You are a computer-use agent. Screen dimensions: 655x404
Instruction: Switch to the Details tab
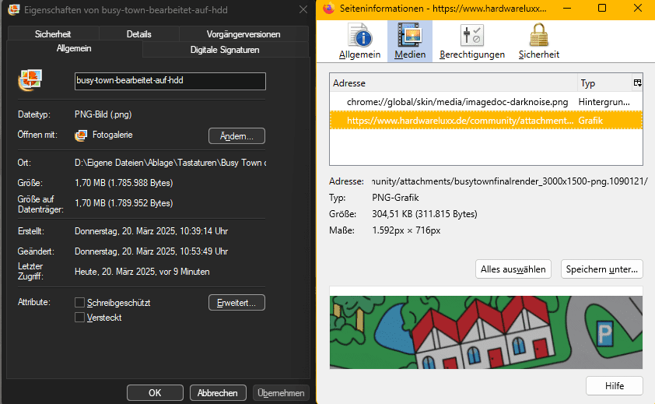point(138,34)
